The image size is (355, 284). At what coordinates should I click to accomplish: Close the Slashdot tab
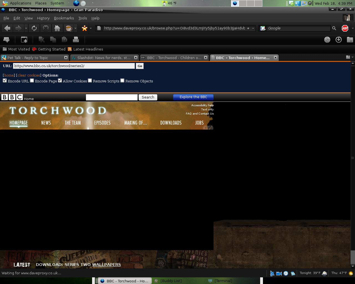(x=136, y=57)
